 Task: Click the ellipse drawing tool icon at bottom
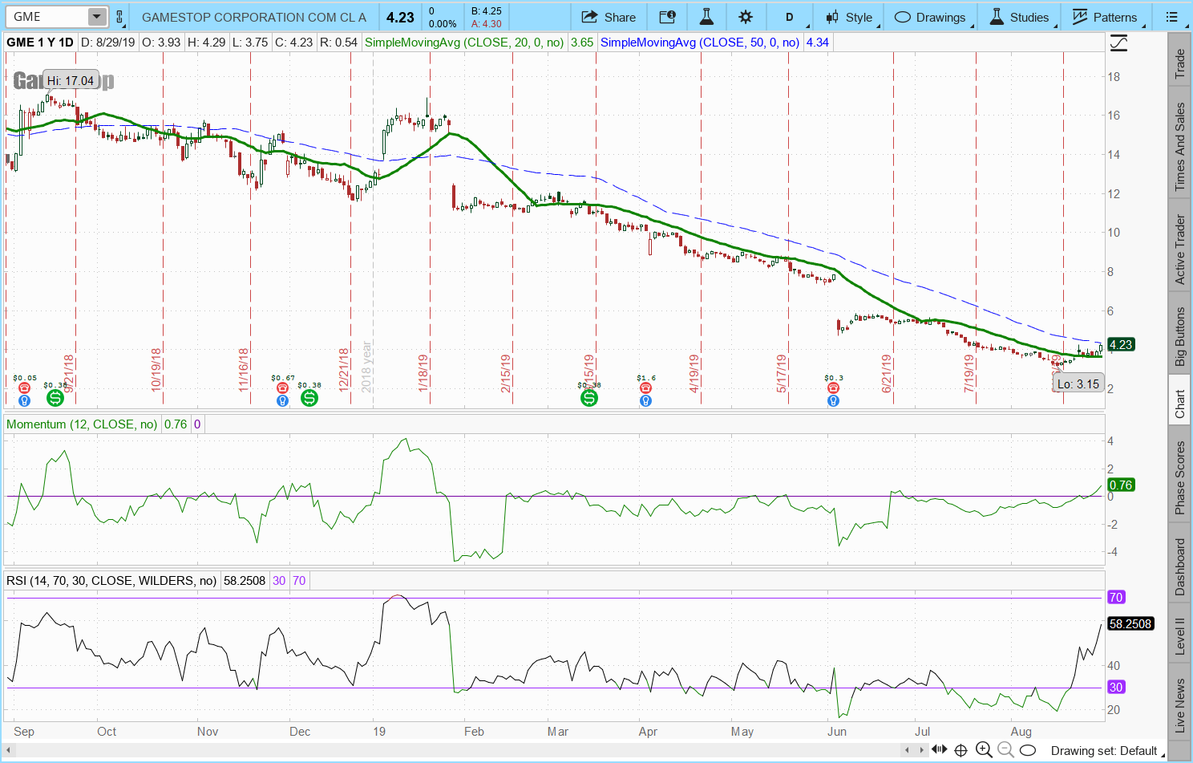[x=1027, y=751]
